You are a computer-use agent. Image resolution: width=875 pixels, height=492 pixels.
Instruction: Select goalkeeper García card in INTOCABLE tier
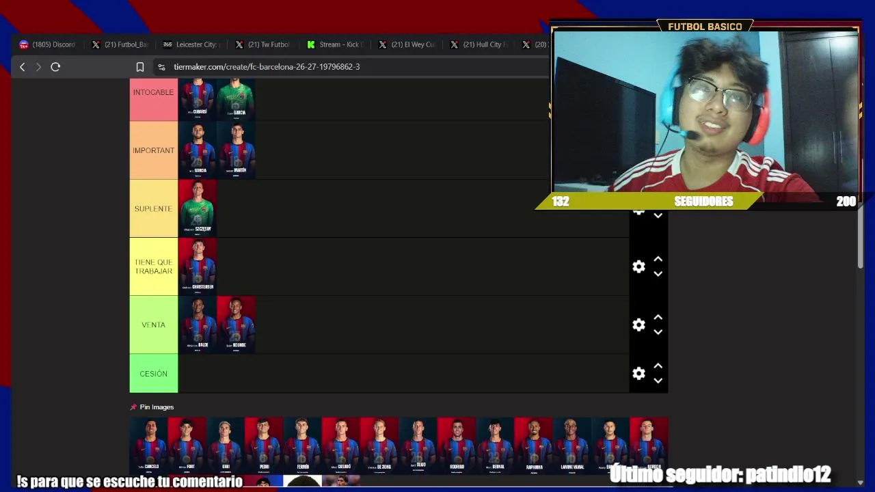pyautogui.click(x=236, y=100)
